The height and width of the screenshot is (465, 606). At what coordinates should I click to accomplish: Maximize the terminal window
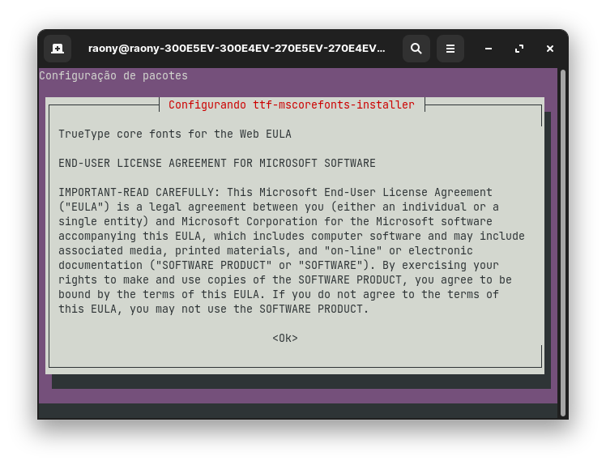click(x=519, y=49)
